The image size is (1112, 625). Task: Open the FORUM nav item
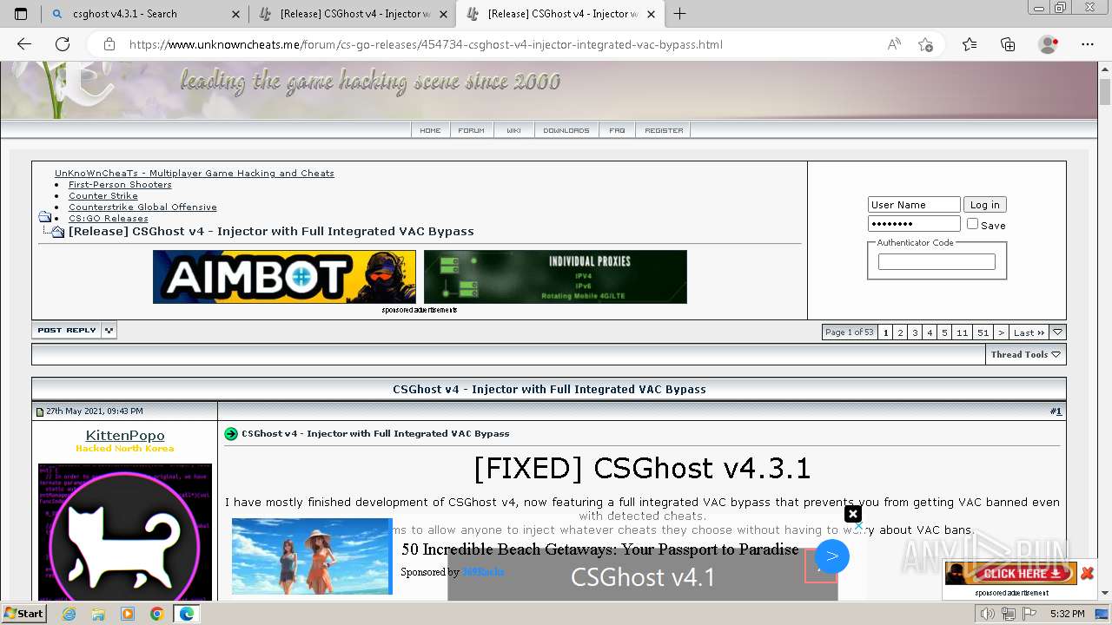pos(472,130)
